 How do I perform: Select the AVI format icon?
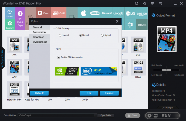pyautogui.click(x=14, y=45)
